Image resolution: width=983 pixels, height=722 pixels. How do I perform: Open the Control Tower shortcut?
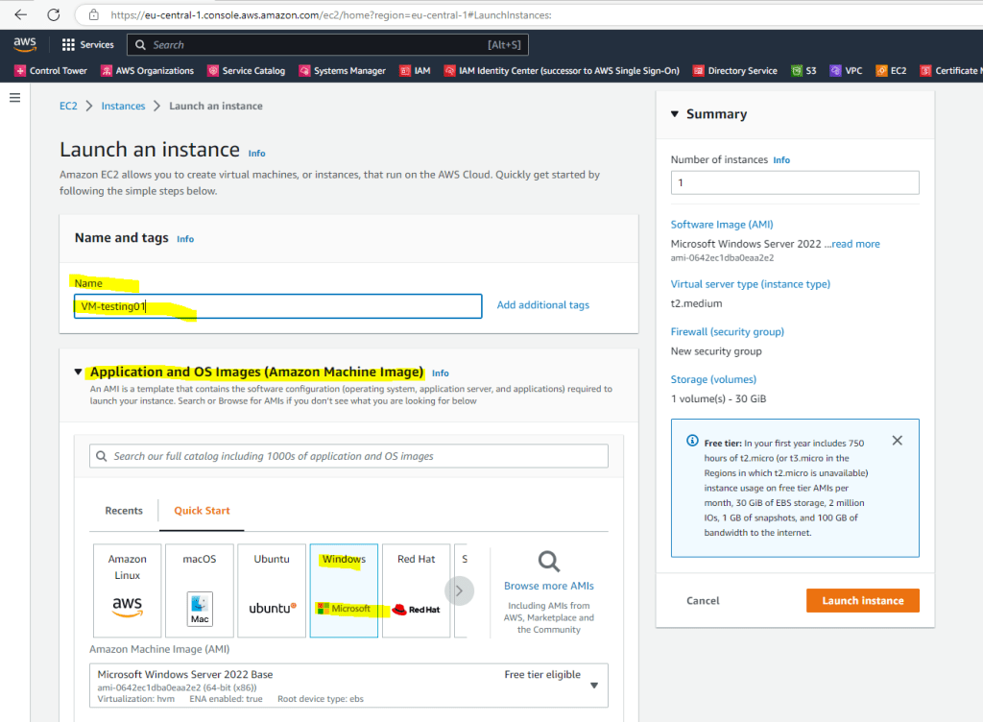point(52,71)
